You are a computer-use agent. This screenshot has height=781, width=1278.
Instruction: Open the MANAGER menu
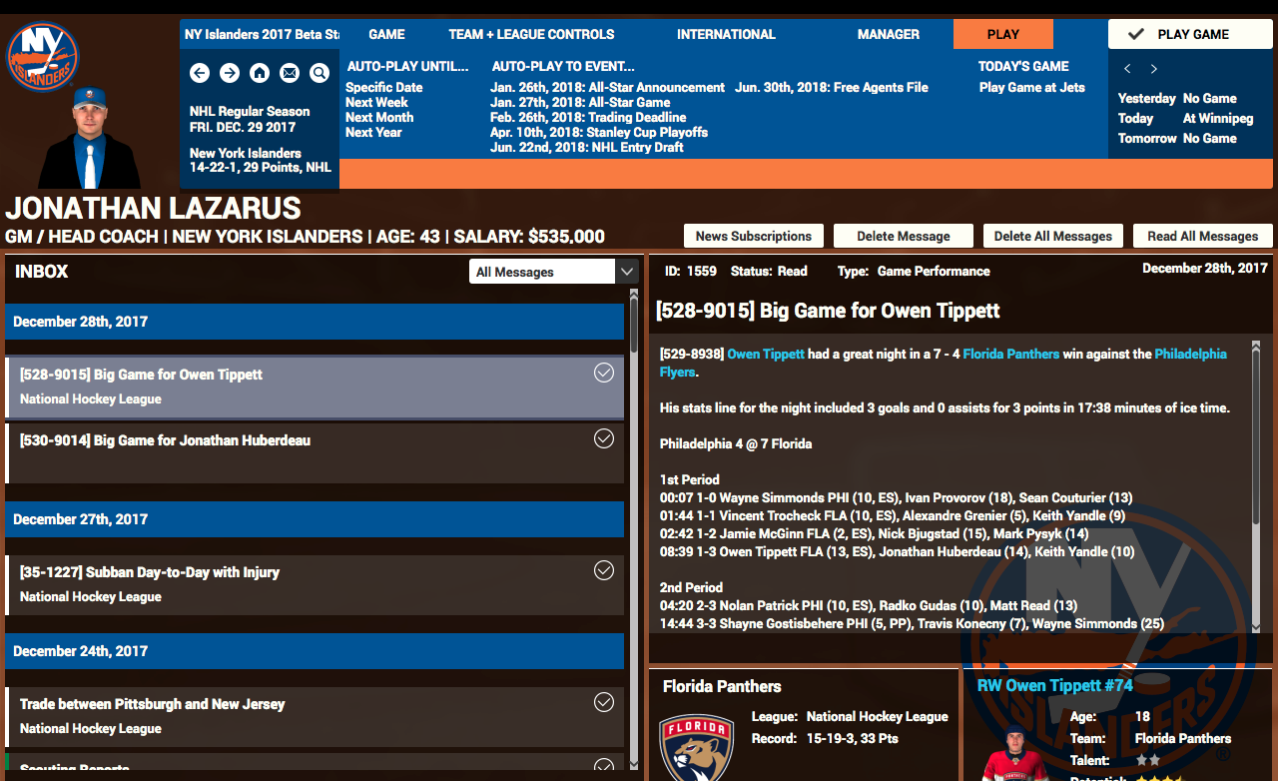(x=889, y=34)
